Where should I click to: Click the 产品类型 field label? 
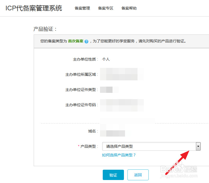[89, 146]
